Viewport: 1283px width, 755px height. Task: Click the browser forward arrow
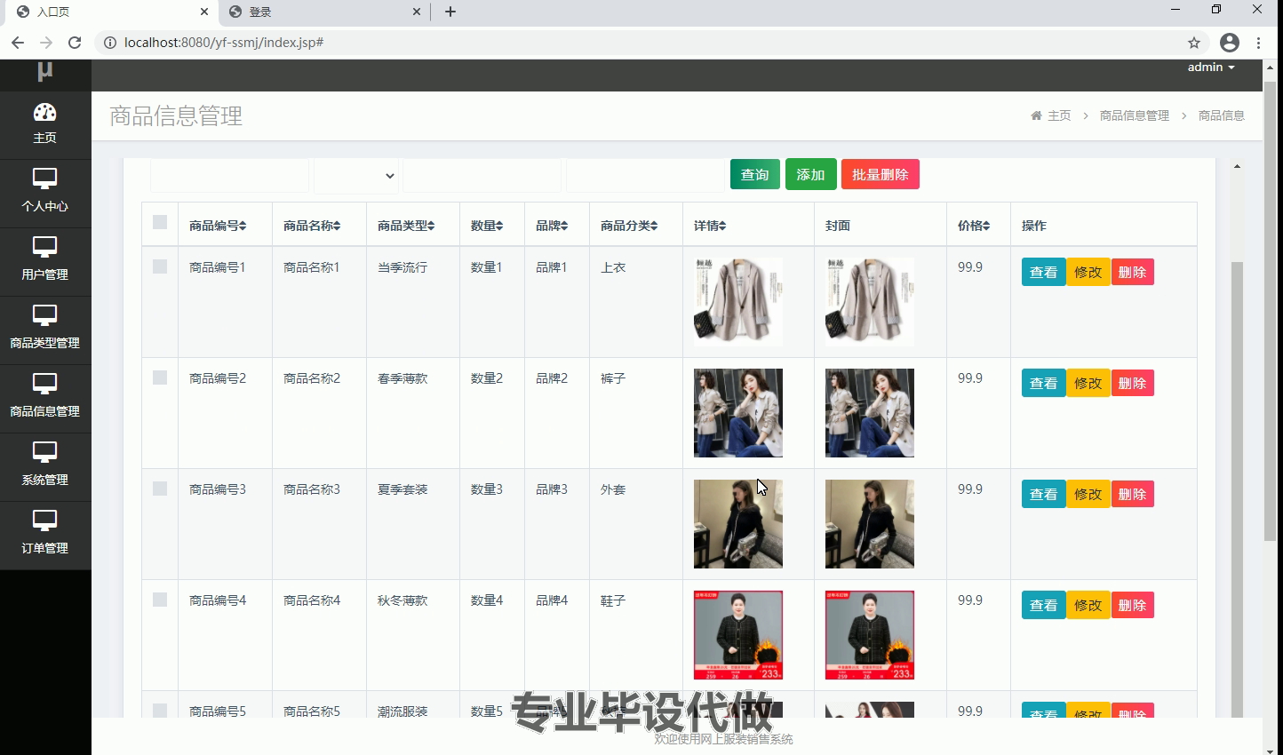tap(46, 43)
